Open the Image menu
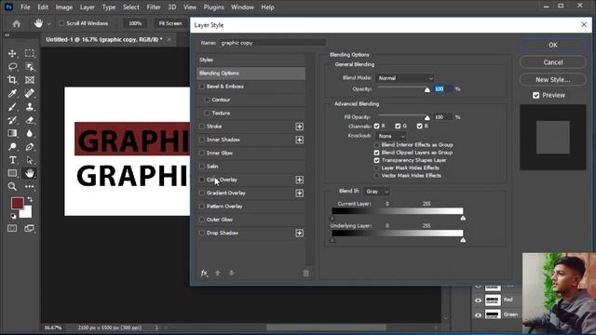The width and height of the screenshot is (596, 335). [x=64, y=7]
